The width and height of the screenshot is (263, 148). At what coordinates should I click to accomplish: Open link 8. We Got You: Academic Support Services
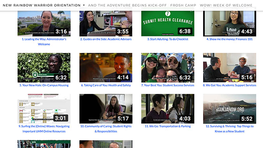(230, 85)
